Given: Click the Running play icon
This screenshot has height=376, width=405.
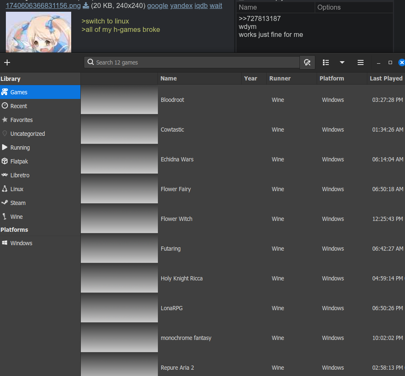Looking at the screenshot, I should point(5,147).
